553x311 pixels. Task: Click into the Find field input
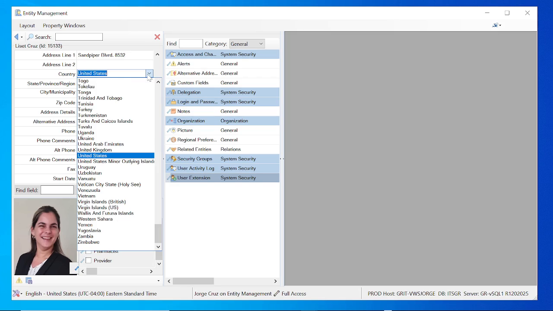click(57, 190)
